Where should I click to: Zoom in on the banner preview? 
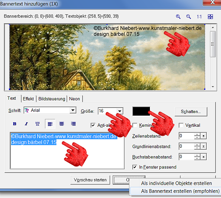click(178, 17)
